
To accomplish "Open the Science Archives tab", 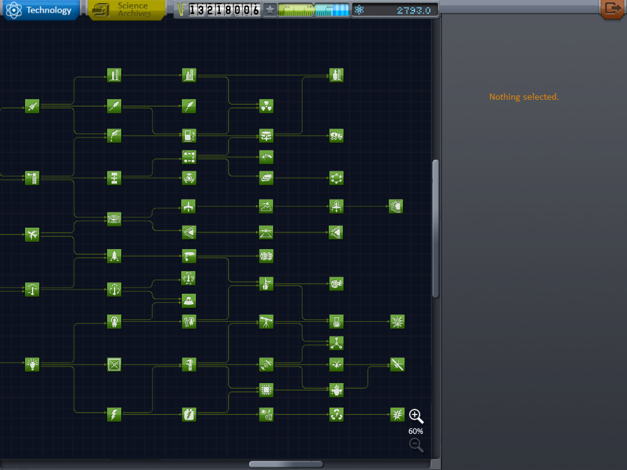I will pyautogui.click(x=127, y=10).
